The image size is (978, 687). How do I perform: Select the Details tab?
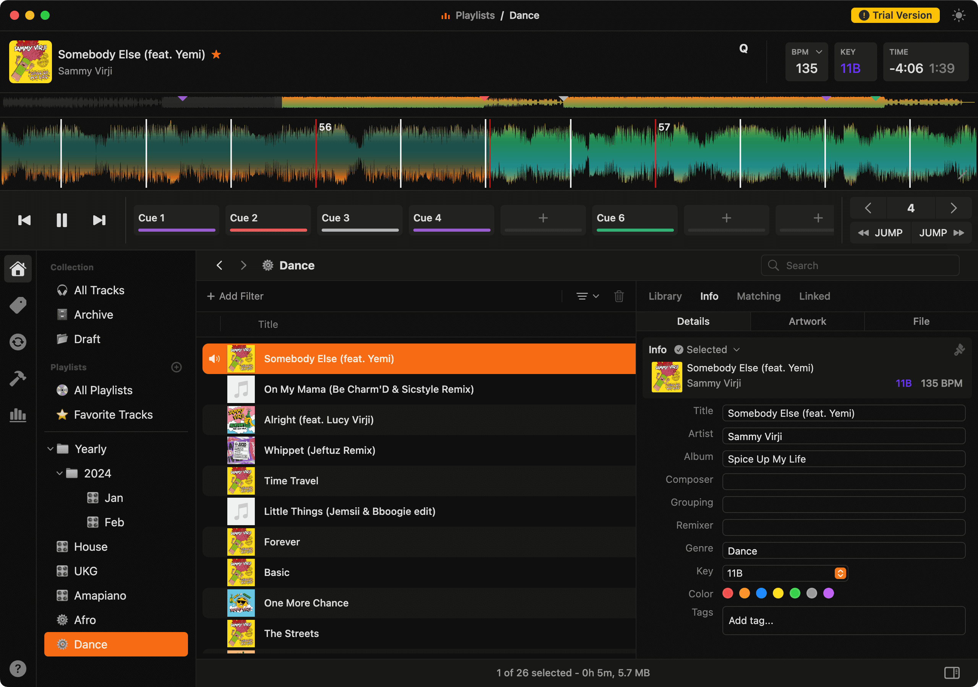click(x=693, y=321)
